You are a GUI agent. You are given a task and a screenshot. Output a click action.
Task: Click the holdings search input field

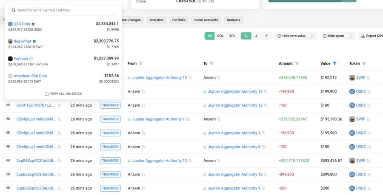[63, 10]
